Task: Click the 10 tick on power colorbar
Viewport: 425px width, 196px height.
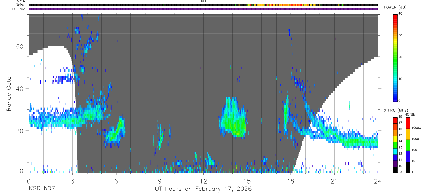Action: [400, 79]
